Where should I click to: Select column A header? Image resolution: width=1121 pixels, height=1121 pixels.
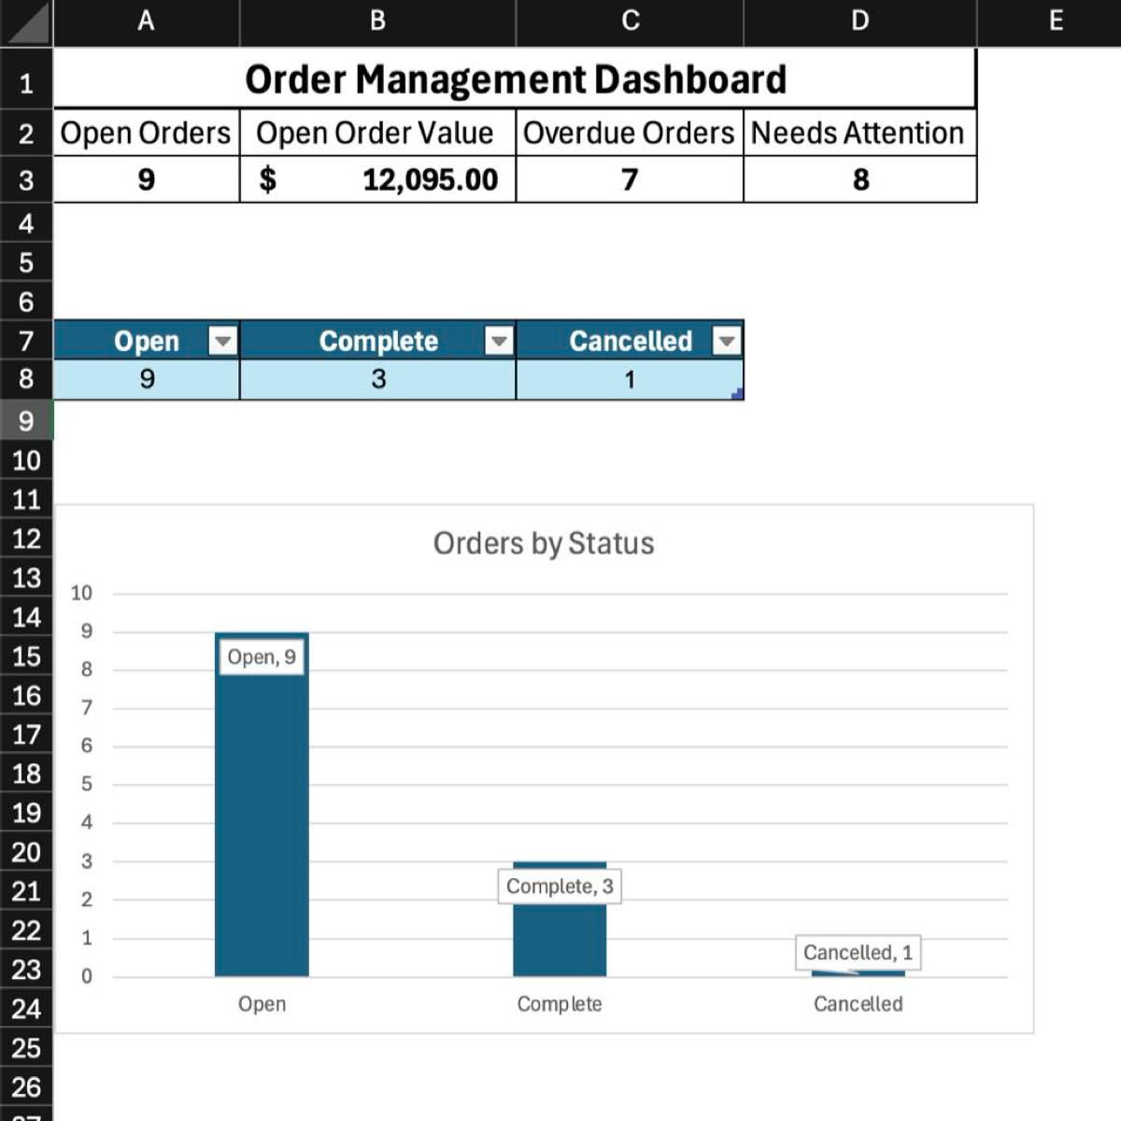coord(146,21)
